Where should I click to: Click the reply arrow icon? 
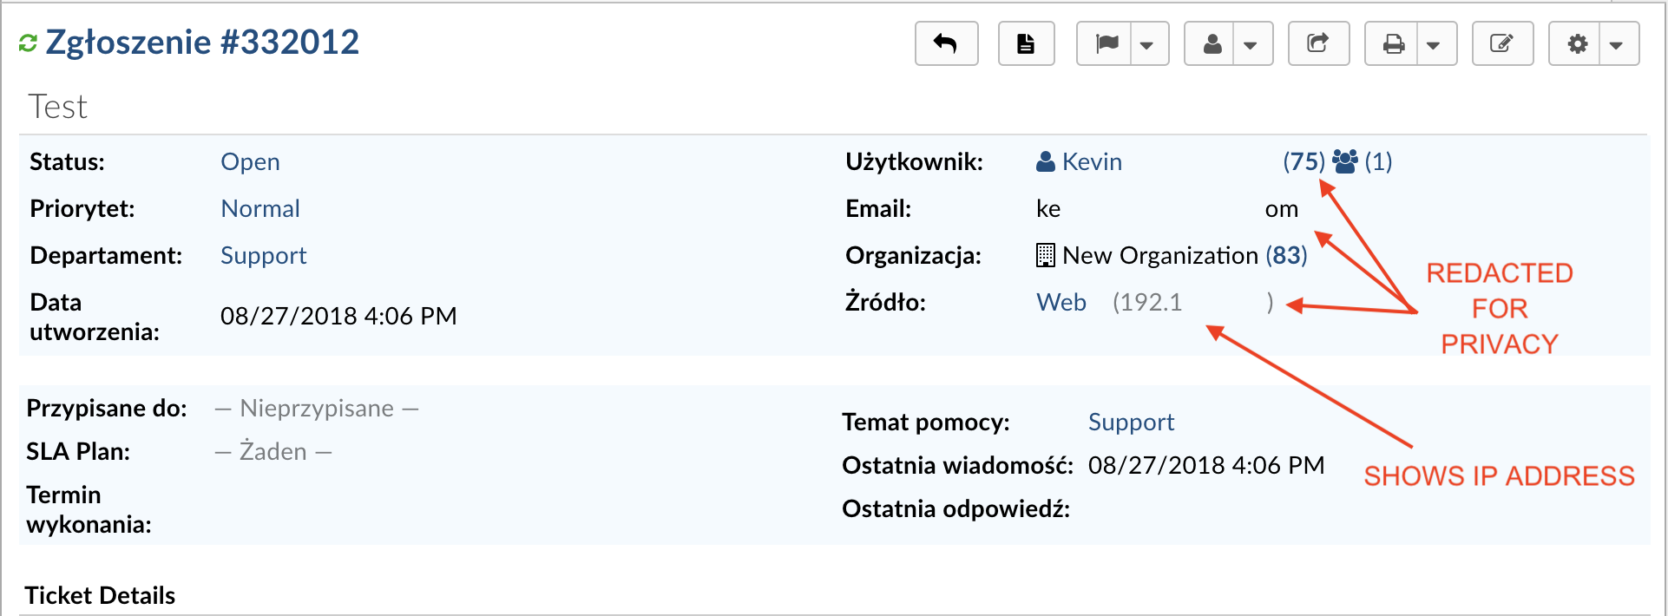tap(946, 43)
